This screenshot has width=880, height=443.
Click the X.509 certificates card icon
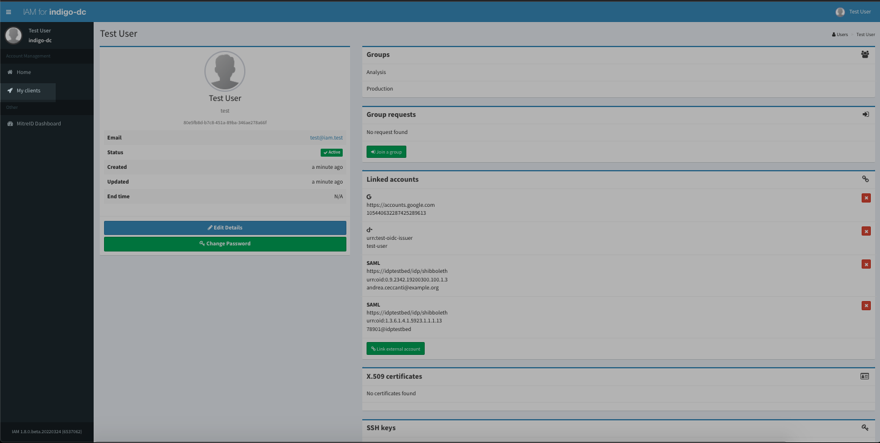click(865, 376)
